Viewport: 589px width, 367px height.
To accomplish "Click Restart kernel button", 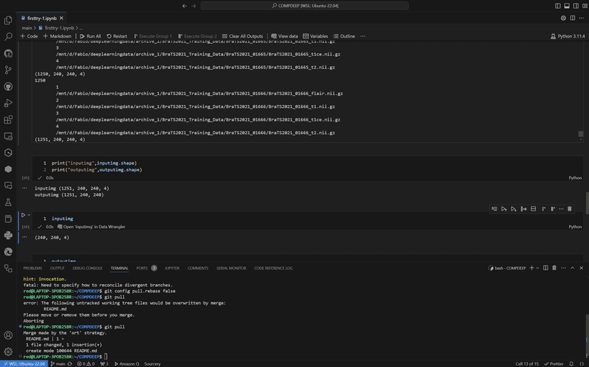I will pyautogui.click(x=117, y=36).
